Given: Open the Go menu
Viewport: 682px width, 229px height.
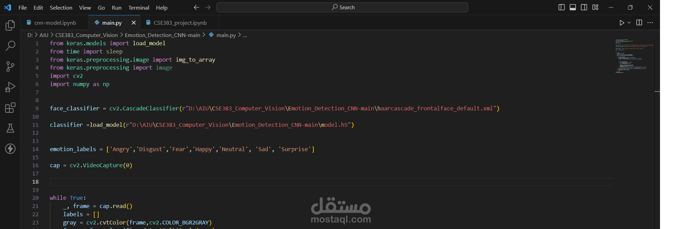Looking at the screenshot, I should tap(101, 8).
